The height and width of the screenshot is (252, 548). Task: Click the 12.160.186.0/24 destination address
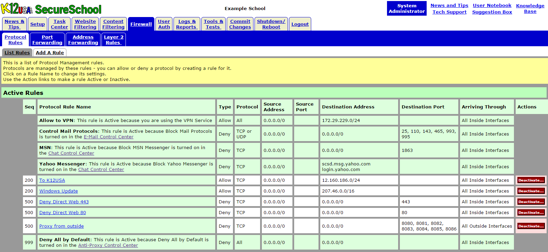pos(341,180)
